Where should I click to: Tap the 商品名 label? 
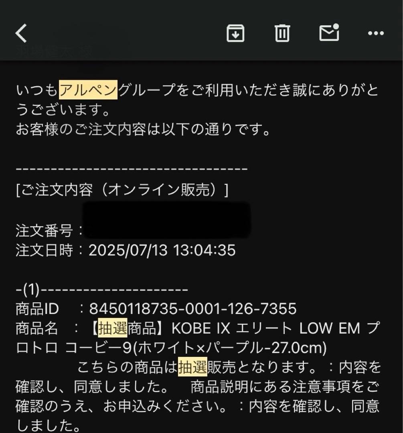(x=37, y=328)
